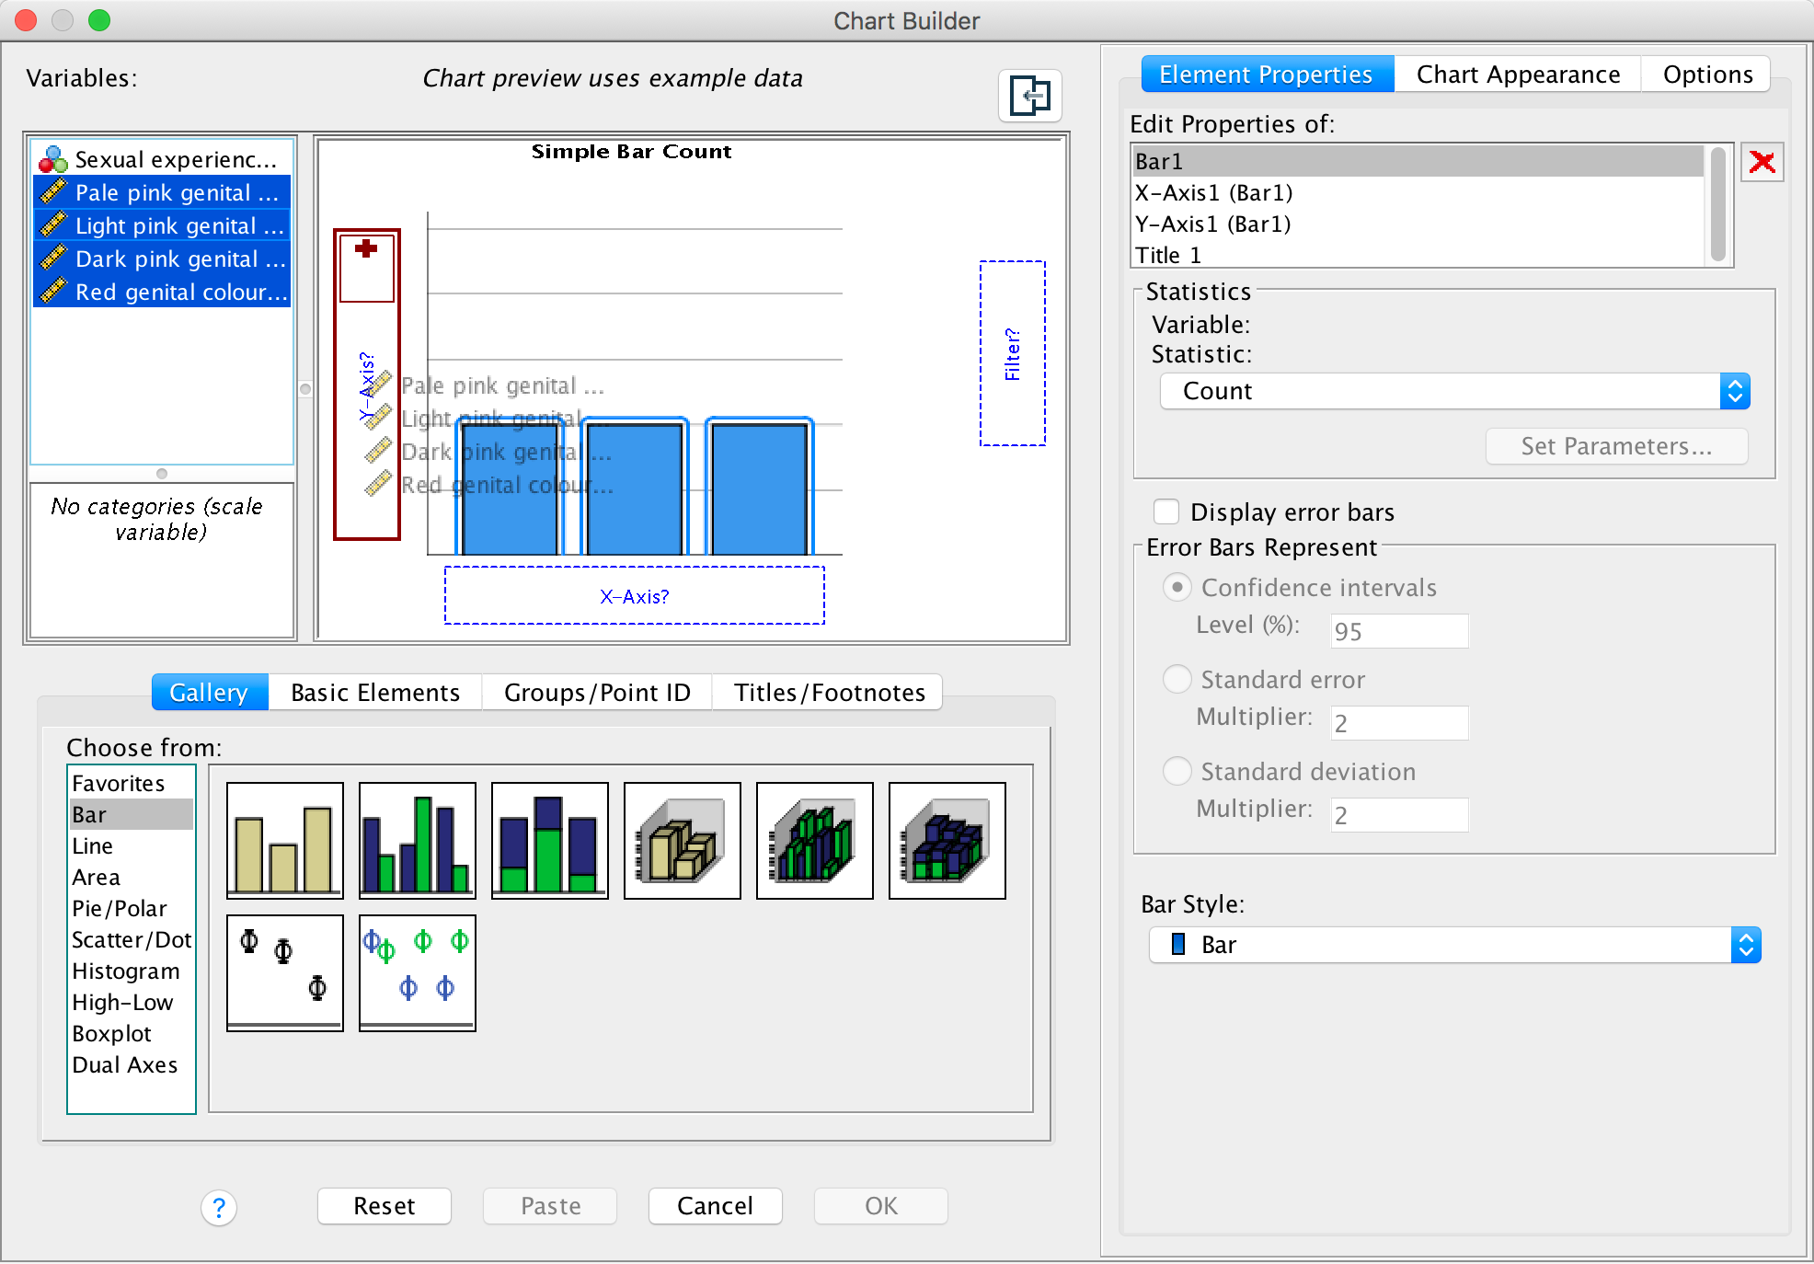Choose the clustered bar chart icon
Image resolution: width=1814 pixels, height=1264 pixels.
point(417,840)
